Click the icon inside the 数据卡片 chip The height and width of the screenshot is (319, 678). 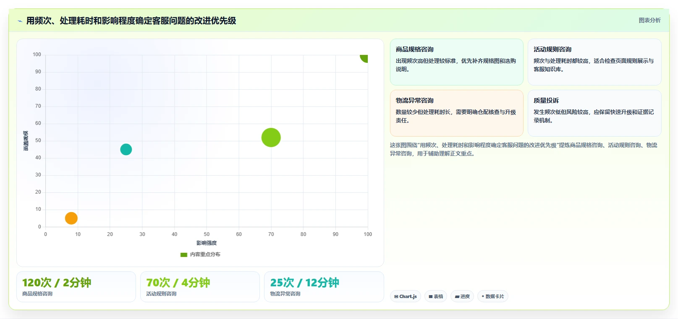point(483,296)
